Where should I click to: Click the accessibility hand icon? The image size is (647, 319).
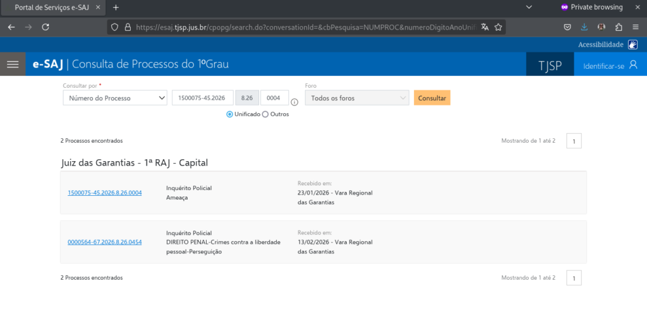tap(633, 45)
